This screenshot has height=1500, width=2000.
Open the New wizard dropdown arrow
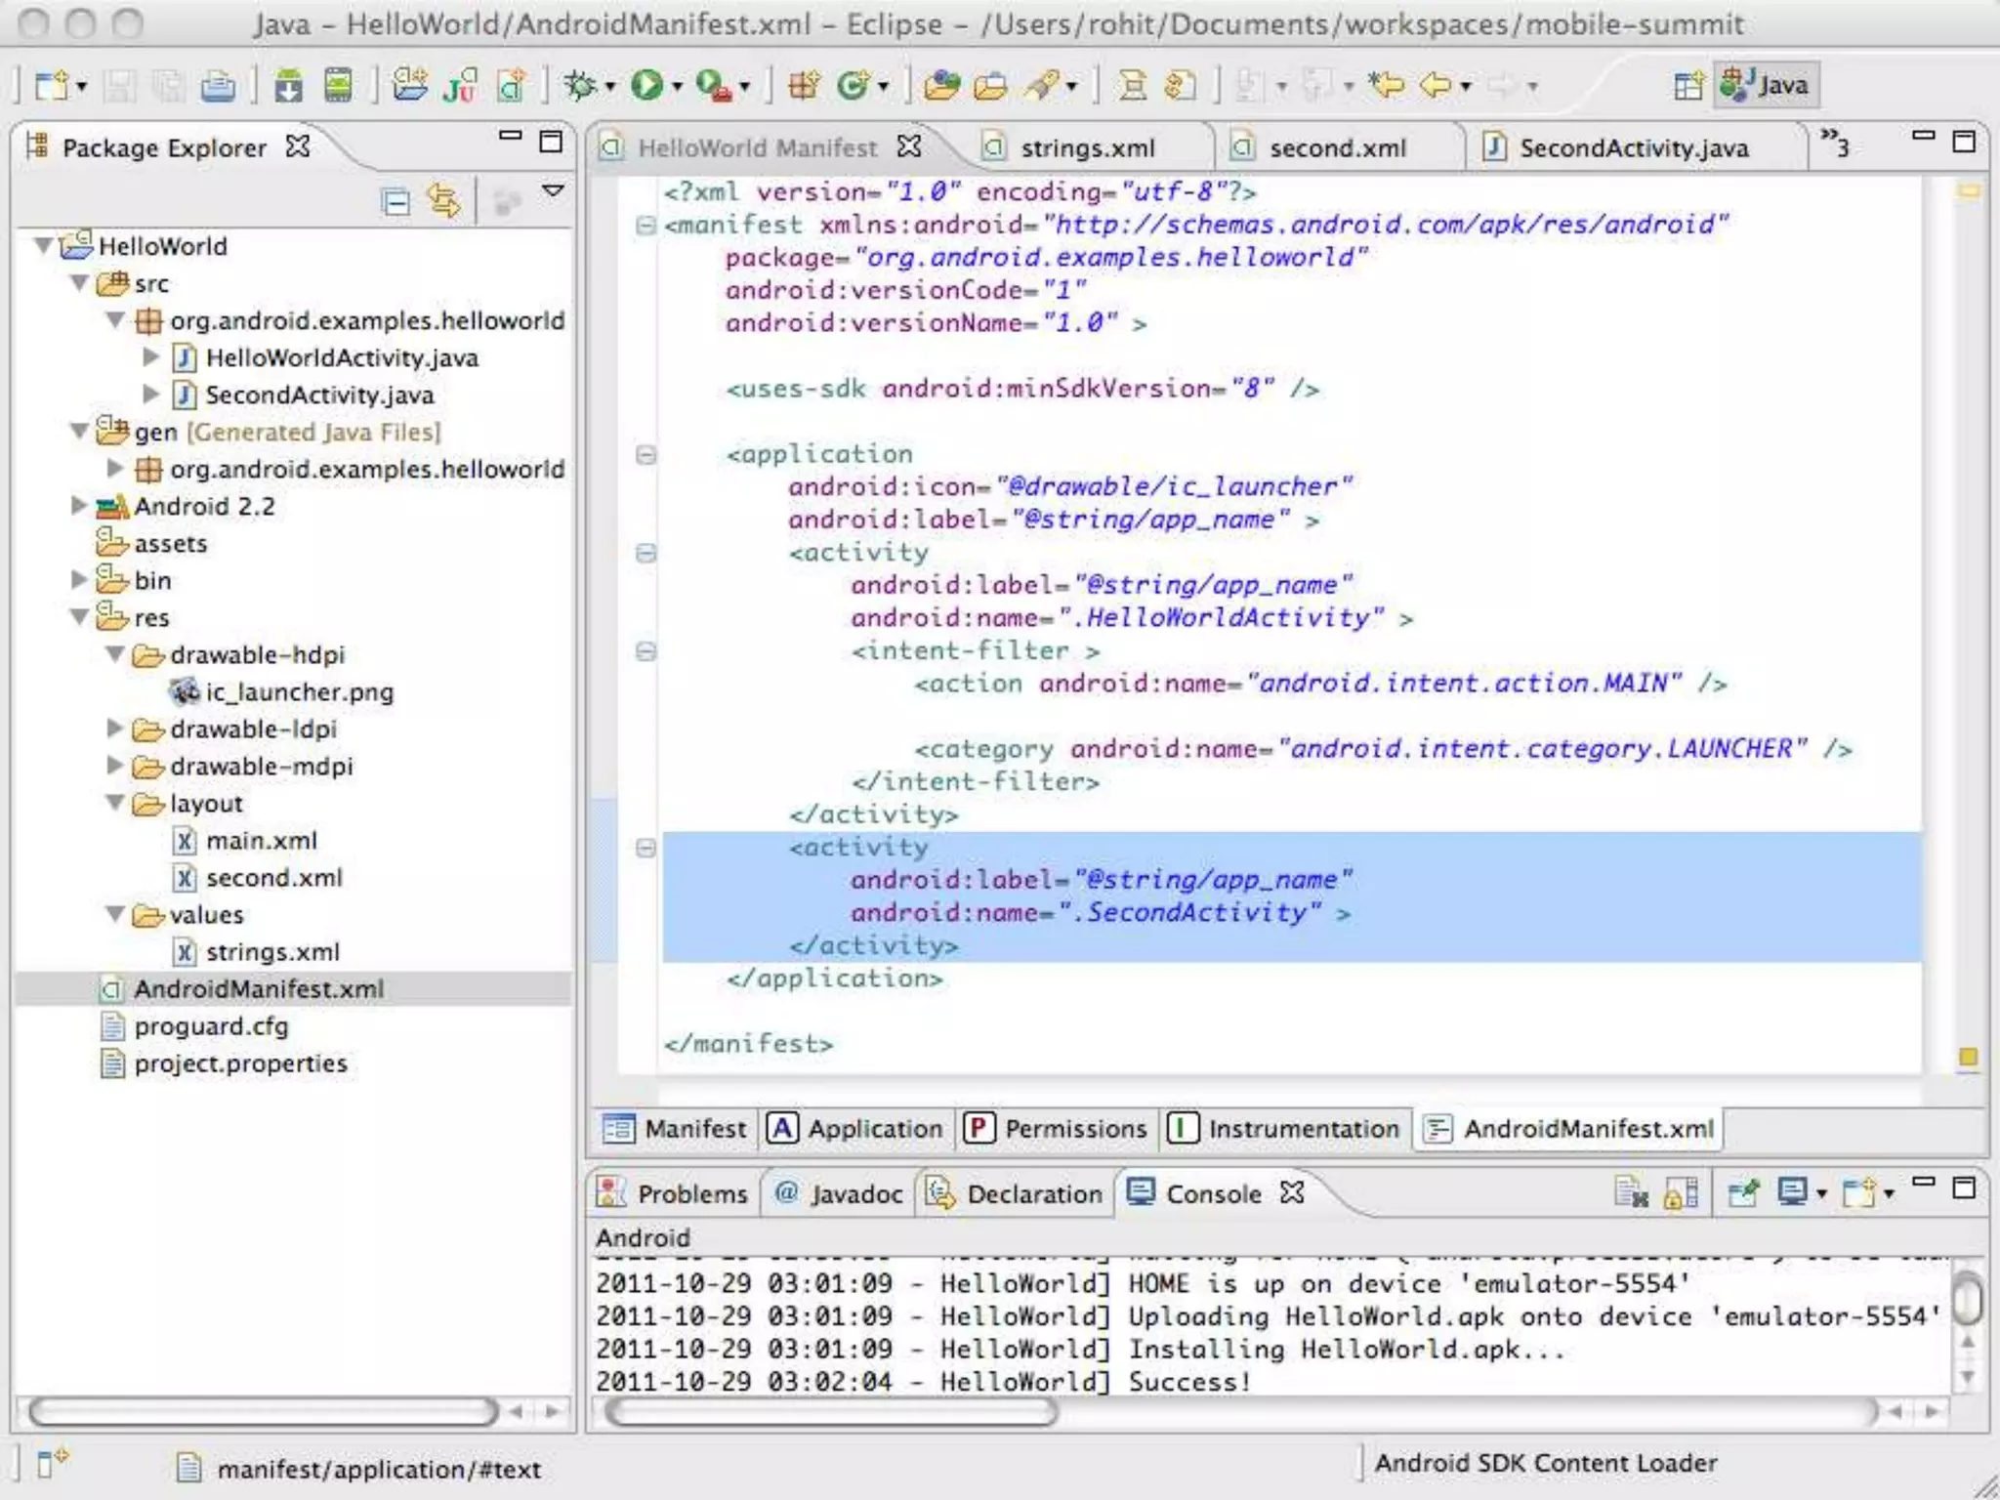click(x=82, y=87)
